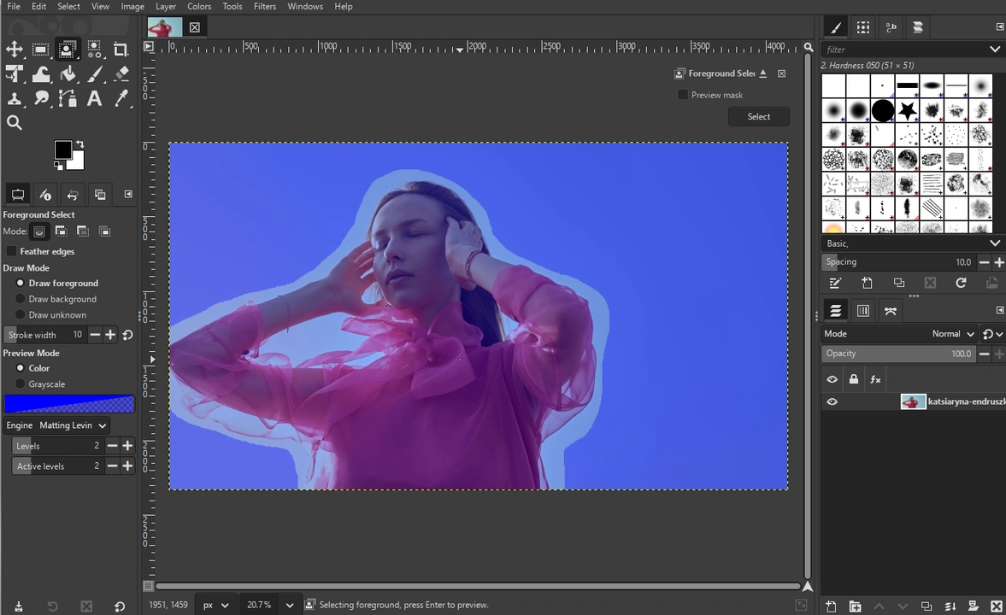Select the Text tool

(x=94, y=99)
